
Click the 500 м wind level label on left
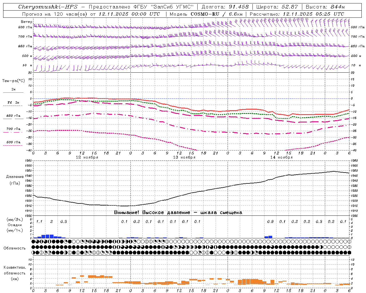click(27, 56)
